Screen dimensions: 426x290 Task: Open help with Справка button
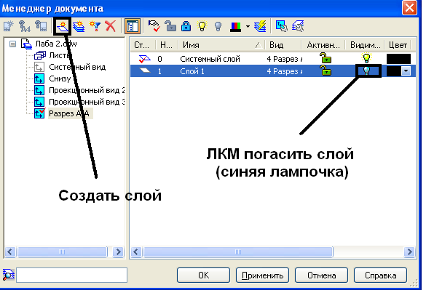pos(380,275)
